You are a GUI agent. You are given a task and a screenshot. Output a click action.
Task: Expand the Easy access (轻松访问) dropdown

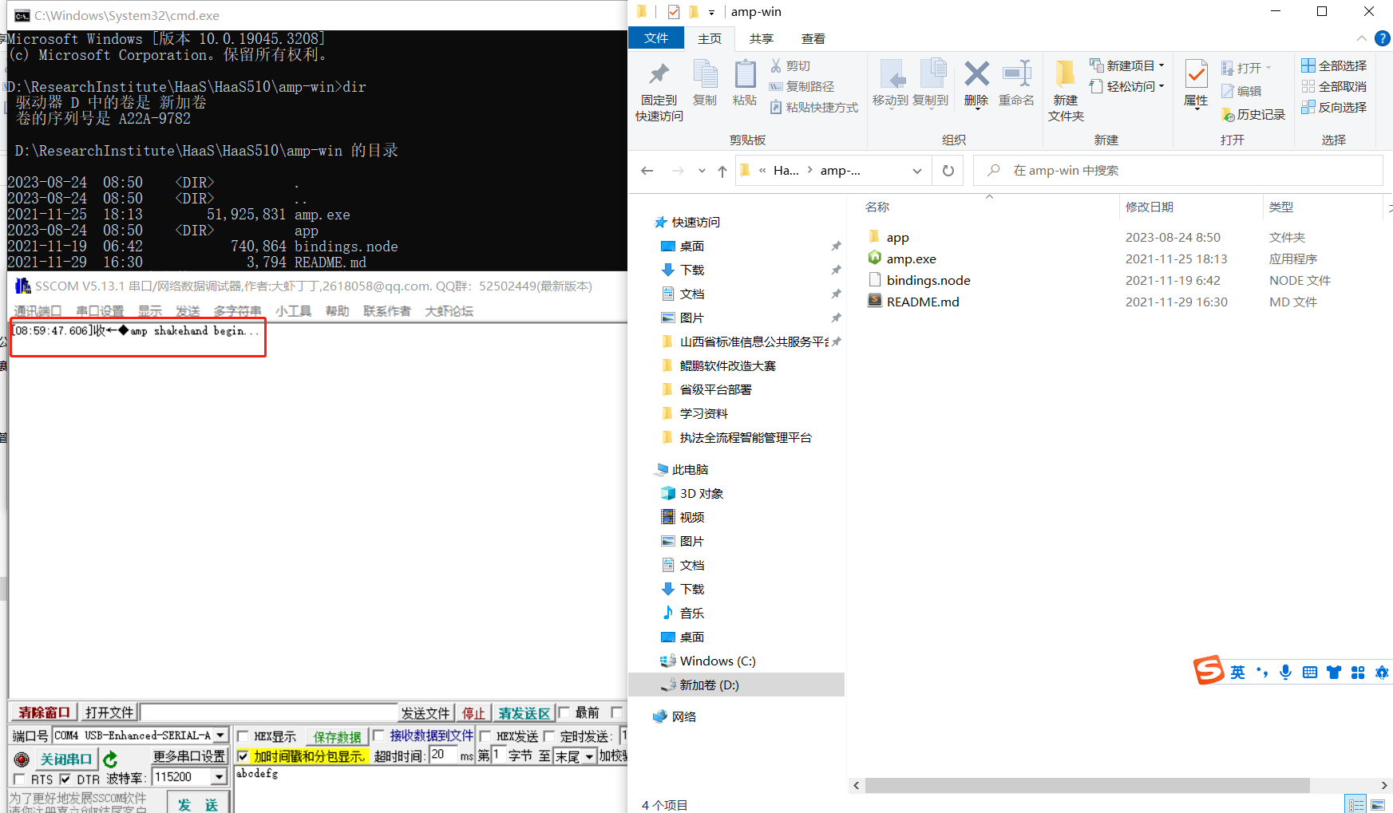point(1161,86)
